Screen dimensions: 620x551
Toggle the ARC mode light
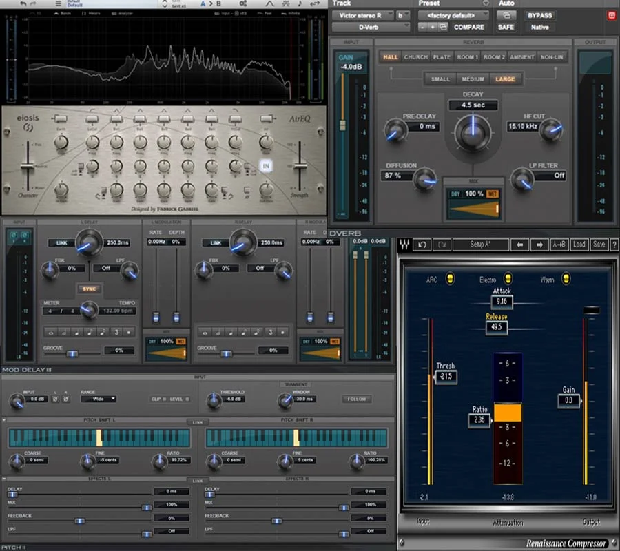pos(450,279)
